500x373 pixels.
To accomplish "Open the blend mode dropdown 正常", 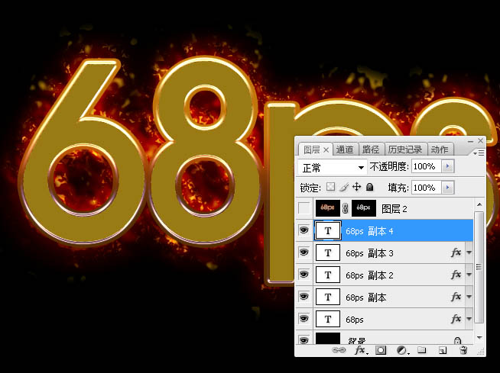I will pos(332,166).
